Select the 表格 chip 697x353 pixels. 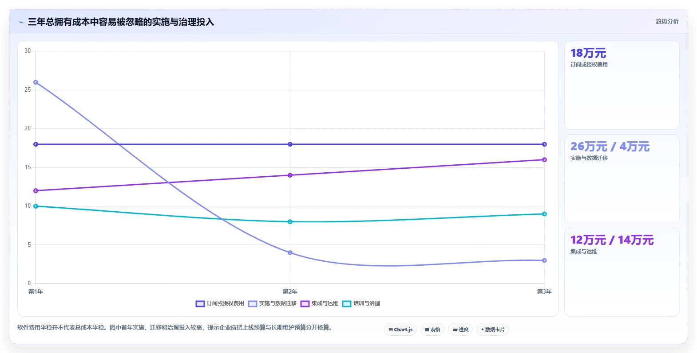coord(432,330)
